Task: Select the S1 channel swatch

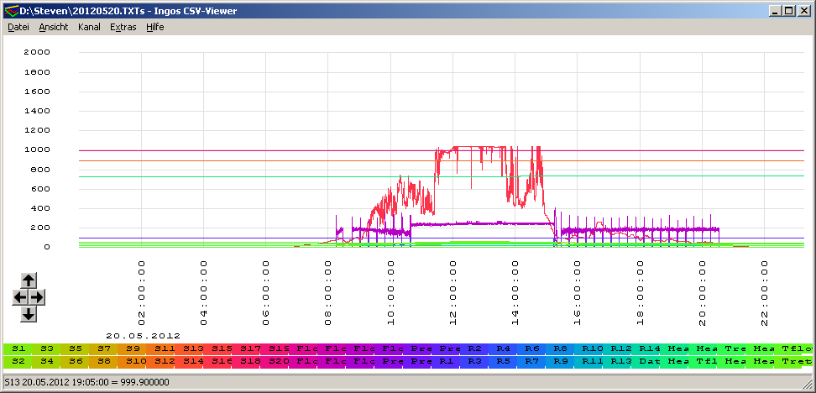Action: pyautogui.click(x=17, y=348)
